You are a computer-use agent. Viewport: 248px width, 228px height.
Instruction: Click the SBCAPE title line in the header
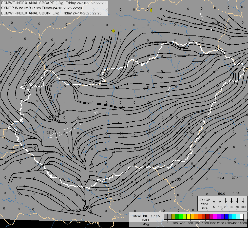tap(53, 3)
